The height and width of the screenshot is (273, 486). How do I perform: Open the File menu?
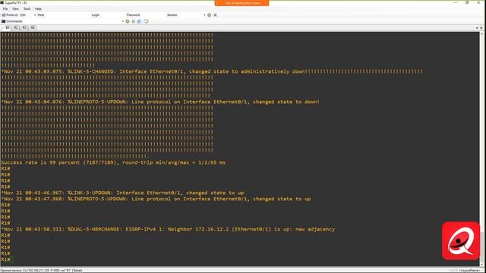click(x=5, y=8)
